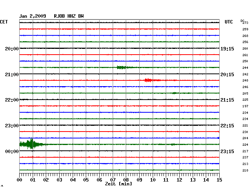Click the DC offset value '260'

click(245, 48)
